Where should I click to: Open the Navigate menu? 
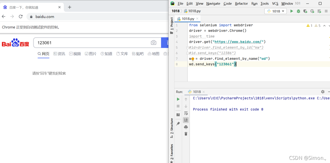click(x=213, y=3)
